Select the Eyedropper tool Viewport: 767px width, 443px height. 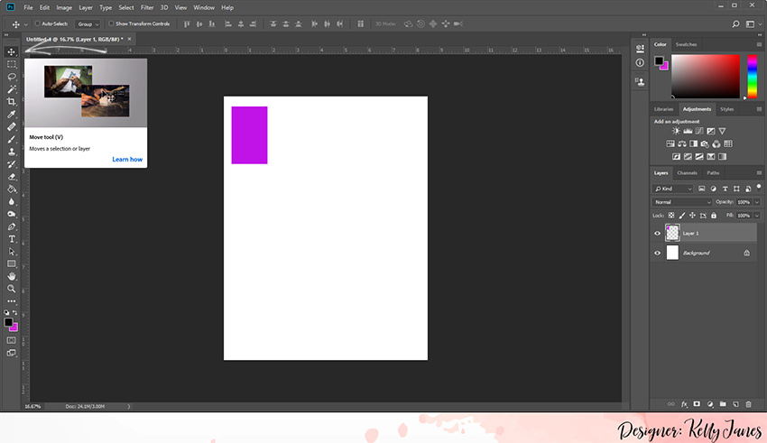coord(11,115)
